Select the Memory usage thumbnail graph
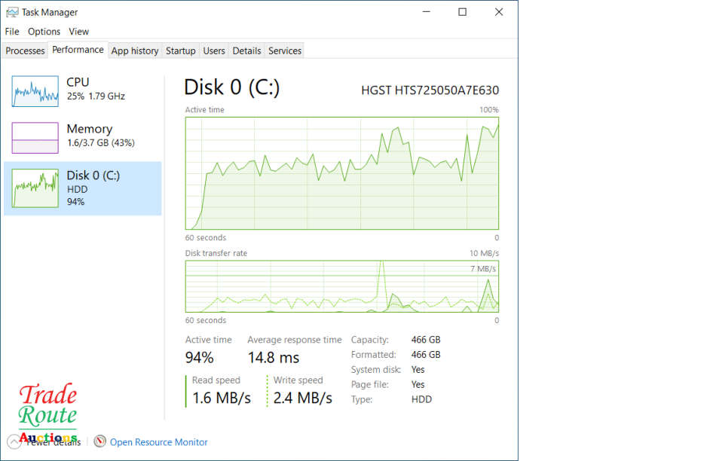This screenshot has height=461, width=716. (x=35, y=138)
